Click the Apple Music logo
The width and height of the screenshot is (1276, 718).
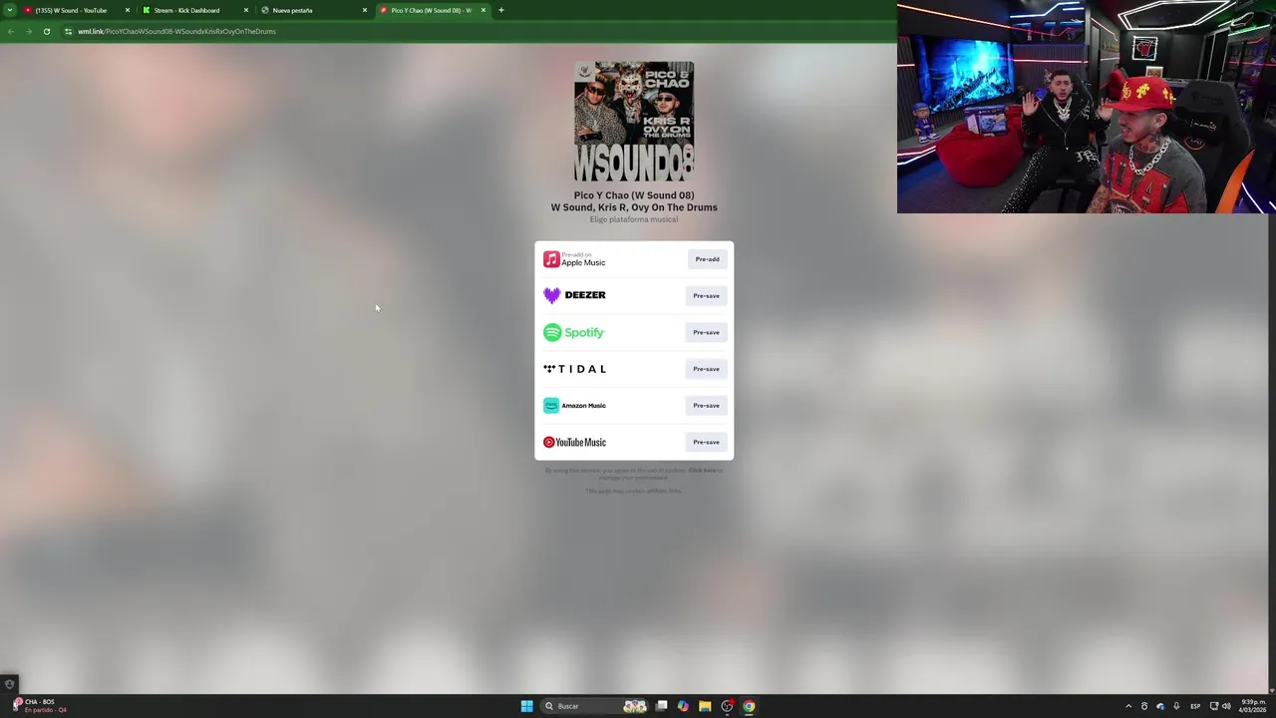tap(574, 259)
